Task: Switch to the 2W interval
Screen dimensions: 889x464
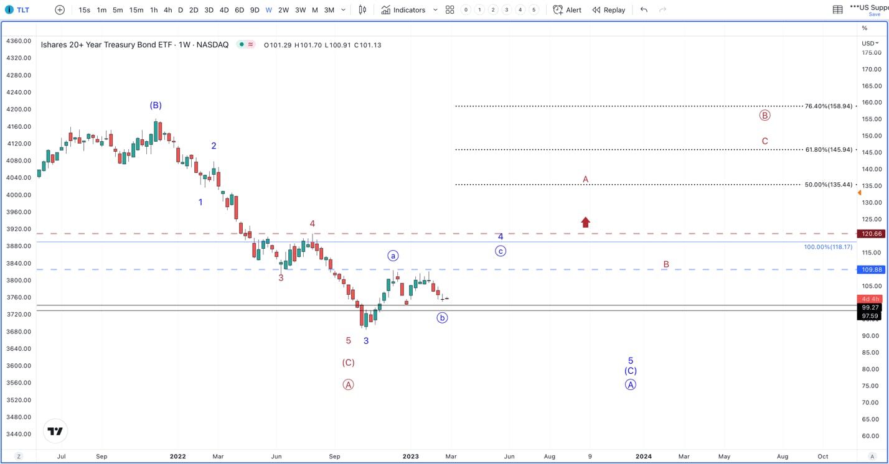Action: [x=283, y=10]
